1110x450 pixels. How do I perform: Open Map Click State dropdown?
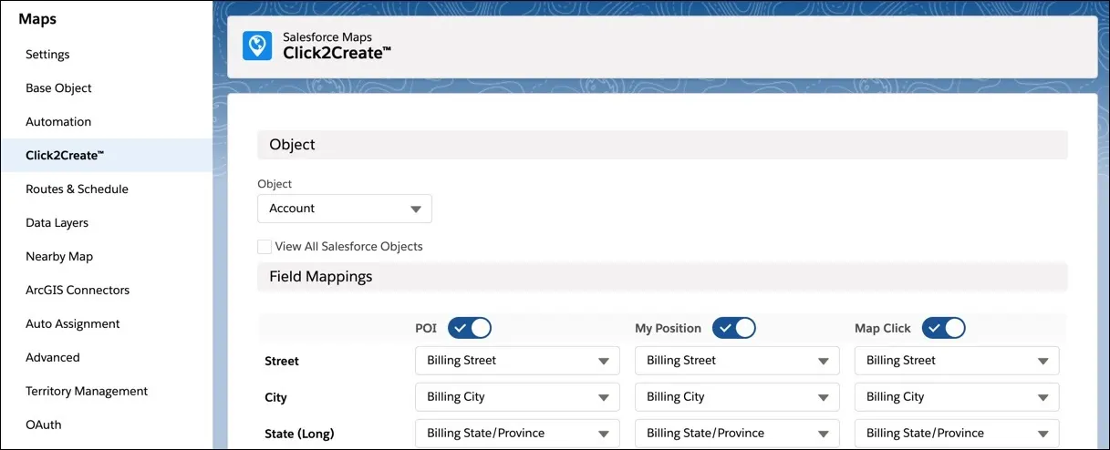(957, 434)
